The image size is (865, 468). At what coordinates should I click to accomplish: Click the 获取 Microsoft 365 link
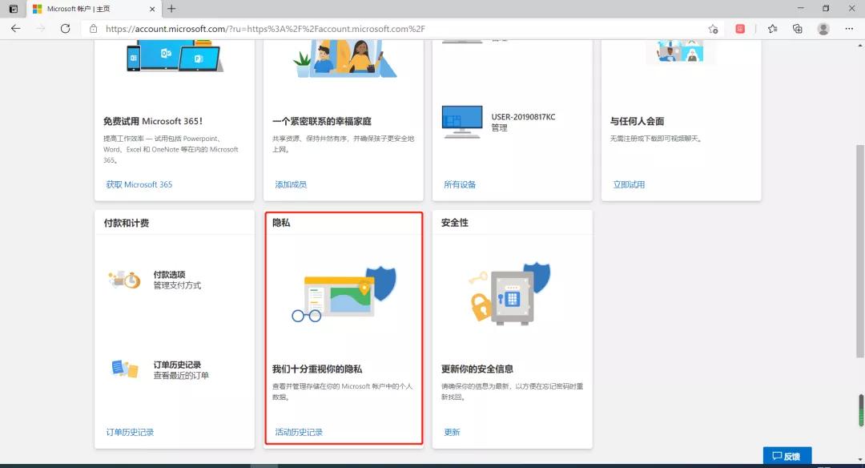(x=139, y=184)
